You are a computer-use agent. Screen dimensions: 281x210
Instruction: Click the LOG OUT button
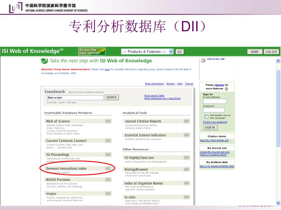(x=271, y=52)
